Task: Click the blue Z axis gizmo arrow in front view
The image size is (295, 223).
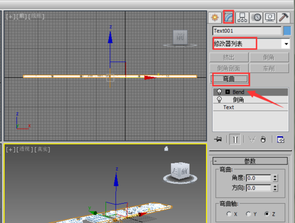Action: [x=110, y=37]
